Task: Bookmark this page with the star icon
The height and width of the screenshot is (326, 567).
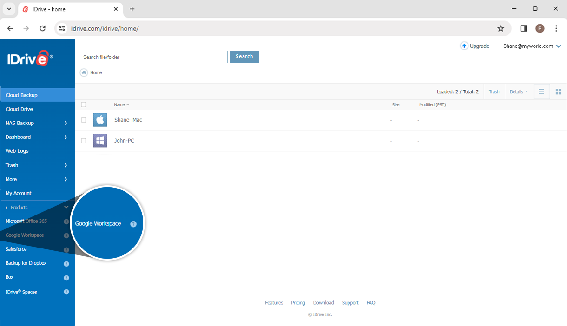Action: pyautogui.click(x=501, y=28)
